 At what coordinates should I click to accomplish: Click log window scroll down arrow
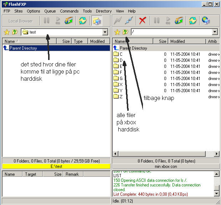(217, 194)
